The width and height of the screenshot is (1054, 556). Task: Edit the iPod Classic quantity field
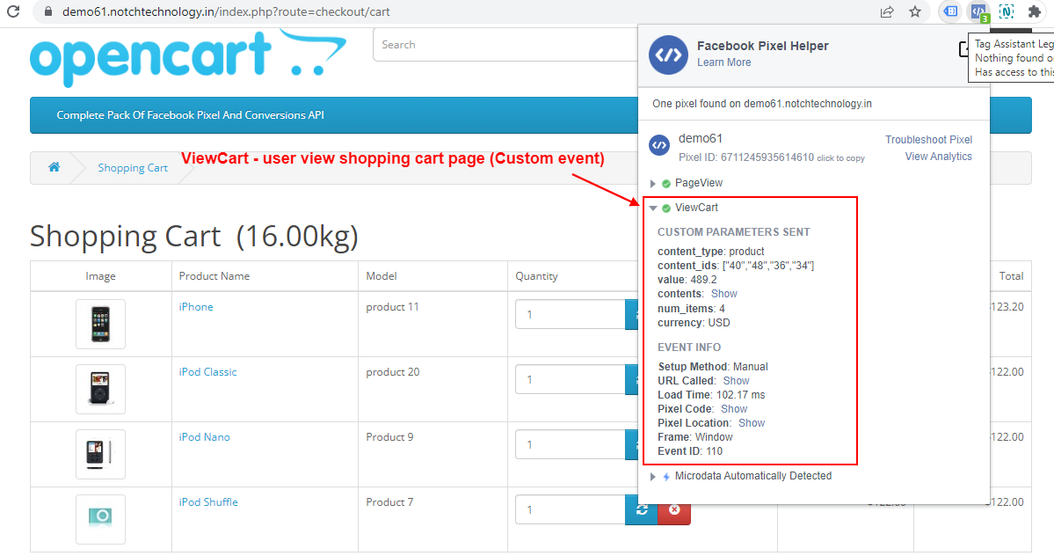click(x=571, y=380)
